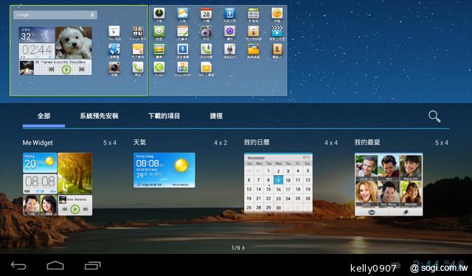
Task: Tap the Android back button
Action: pyautogui.click(x=18, y=266)
